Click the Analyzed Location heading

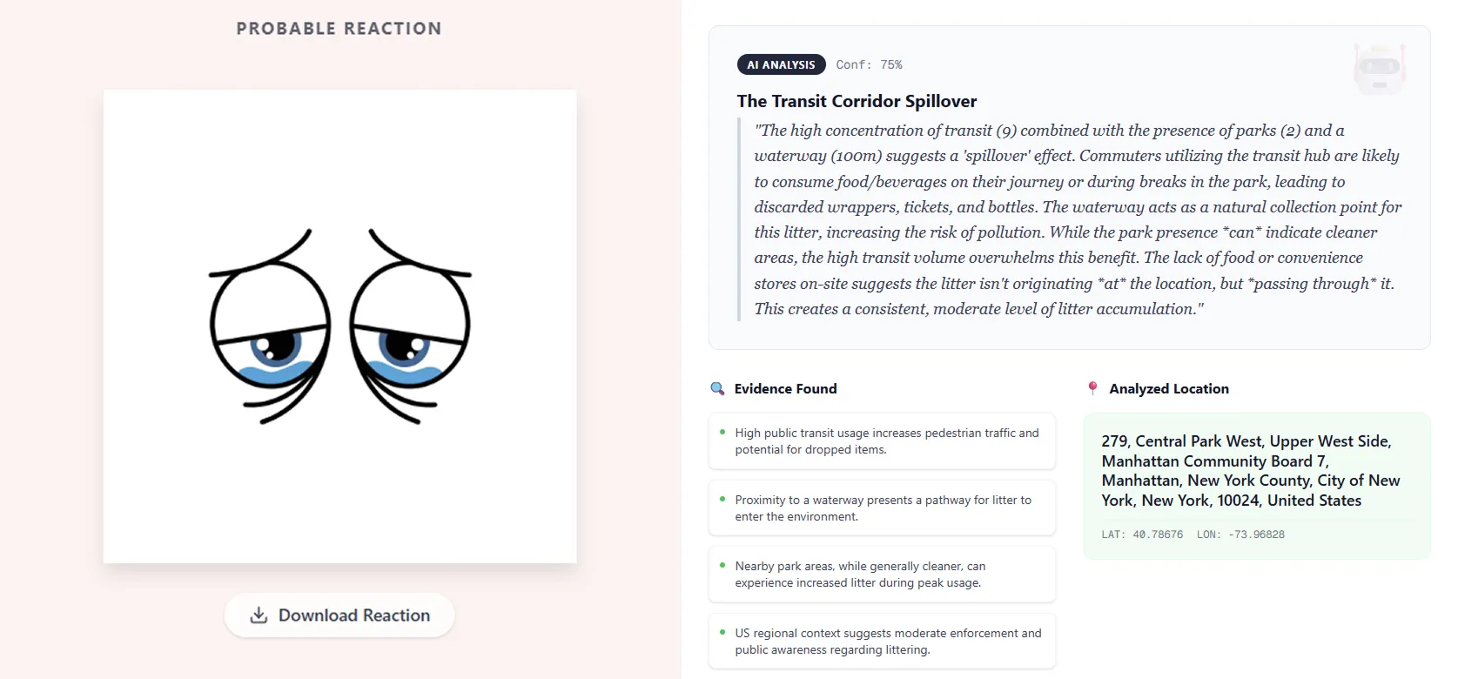point(1168,389)
